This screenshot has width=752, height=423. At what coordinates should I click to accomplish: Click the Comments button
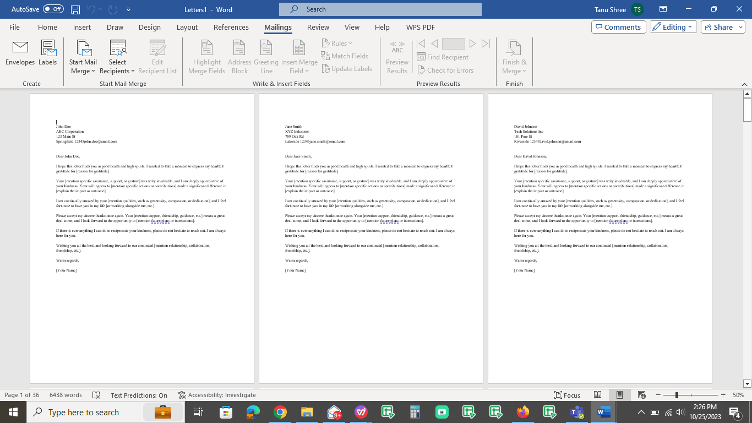(x=619, y=26)
